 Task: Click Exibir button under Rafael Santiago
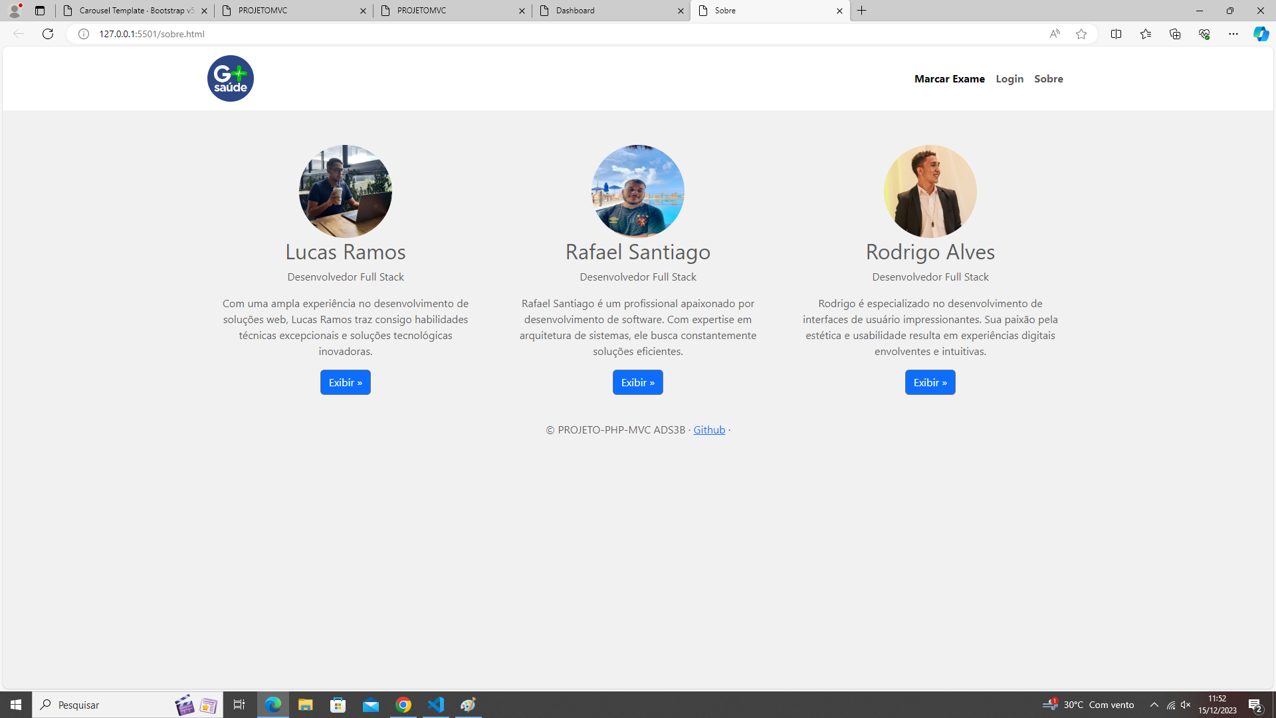(638, 382)
